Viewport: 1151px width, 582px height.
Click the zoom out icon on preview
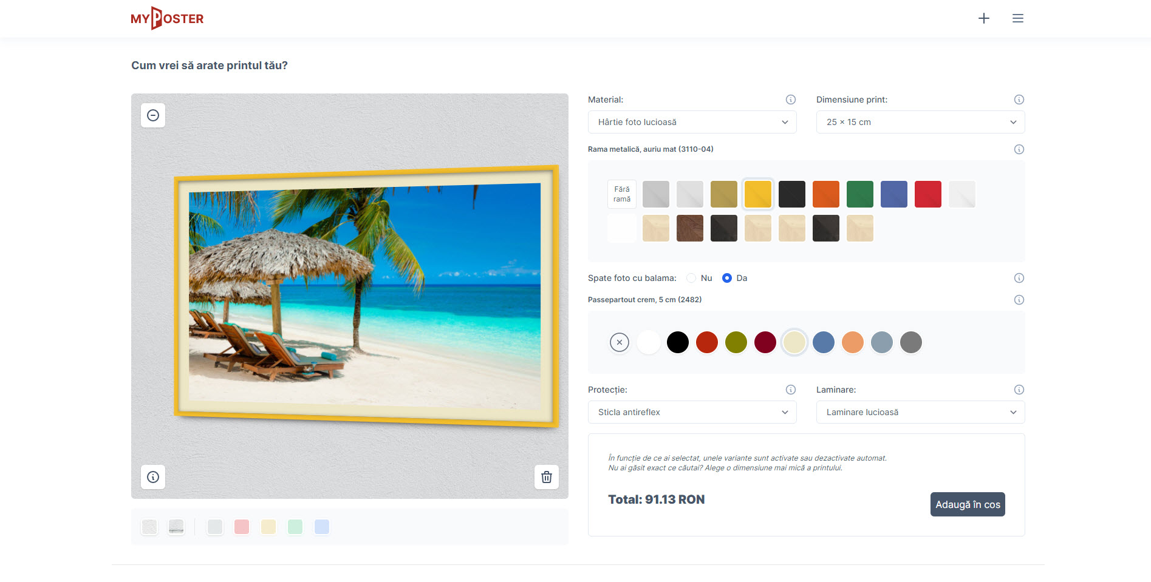coord(153,115)
